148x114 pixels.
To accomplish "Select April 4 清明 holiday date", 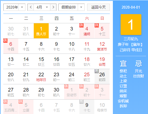I will [x=87, y=31].
